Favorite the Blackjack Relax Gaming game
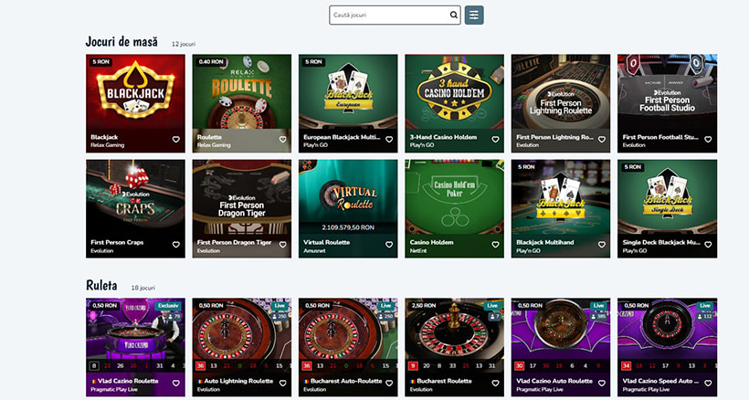Screen dimensions: 749x400 pyautogui.click(x=175, y=140)
